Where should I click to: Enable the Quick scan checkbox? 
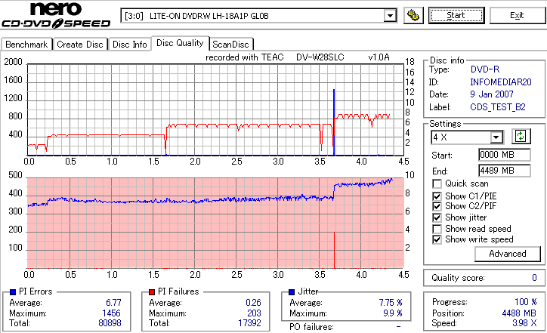point(437,183)
